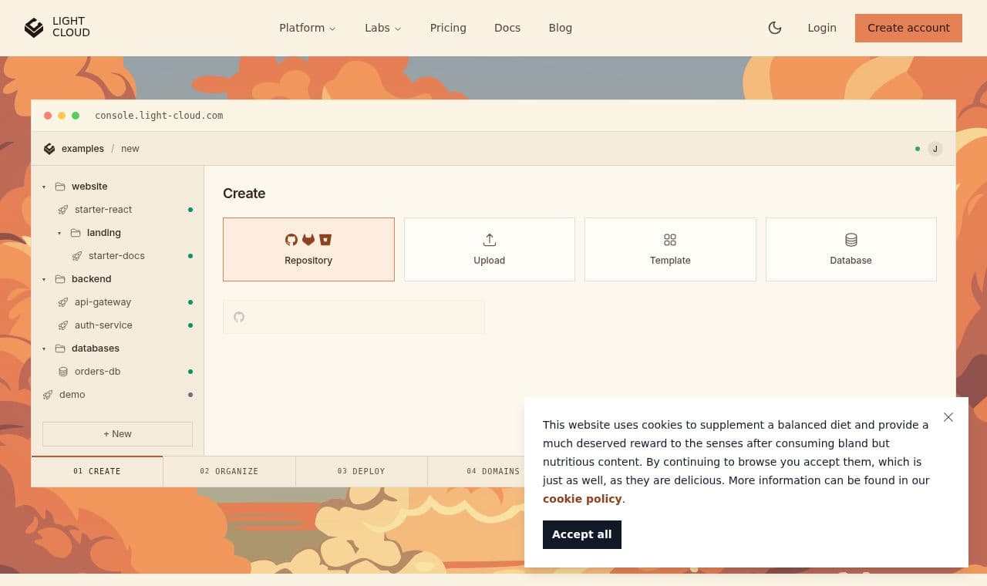Collapse the landing folder arrow

tap(59, 233)
